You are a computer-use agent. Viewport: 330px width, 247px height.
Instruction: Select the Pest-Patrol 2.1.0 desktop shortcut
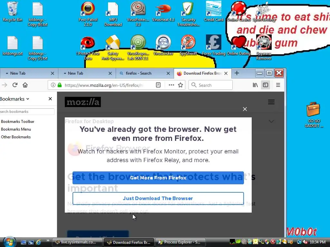tap(88, 14)
